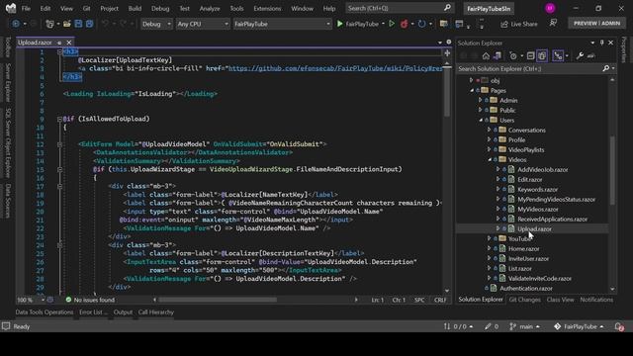Switch to the Notifications tab
This screenshot has width=633, height=356.
(x=596, y=300)
